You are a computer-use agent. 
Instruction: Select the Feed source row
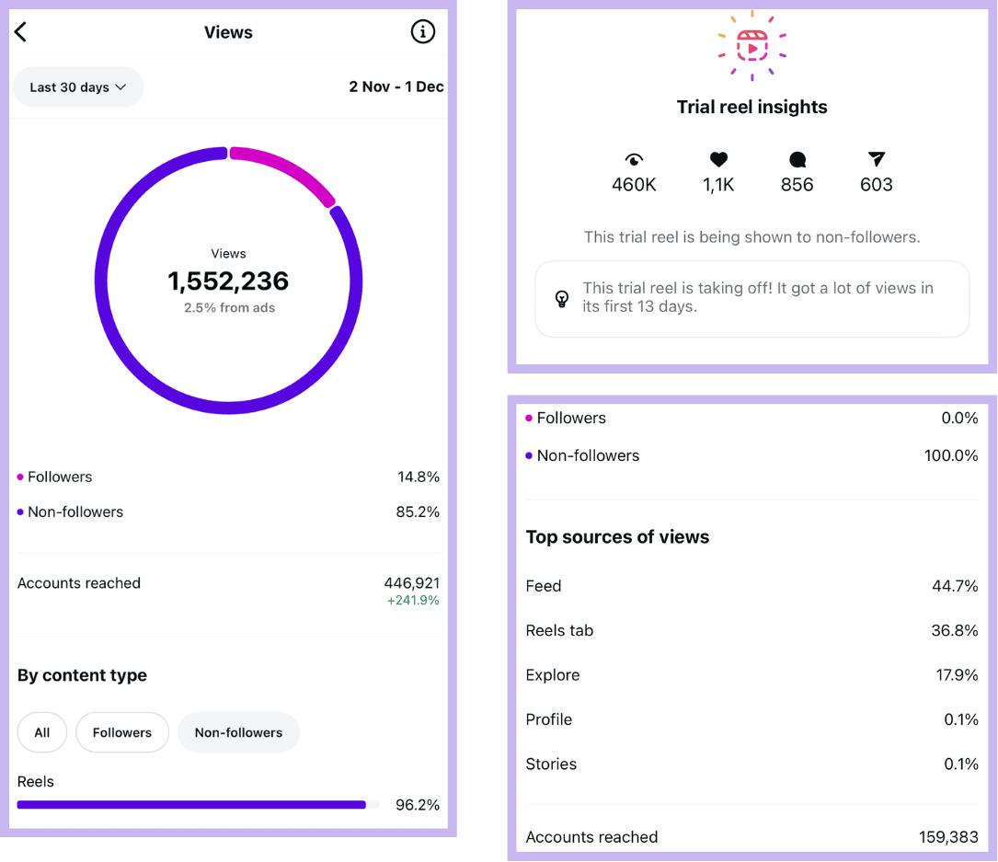pos(751,586)
